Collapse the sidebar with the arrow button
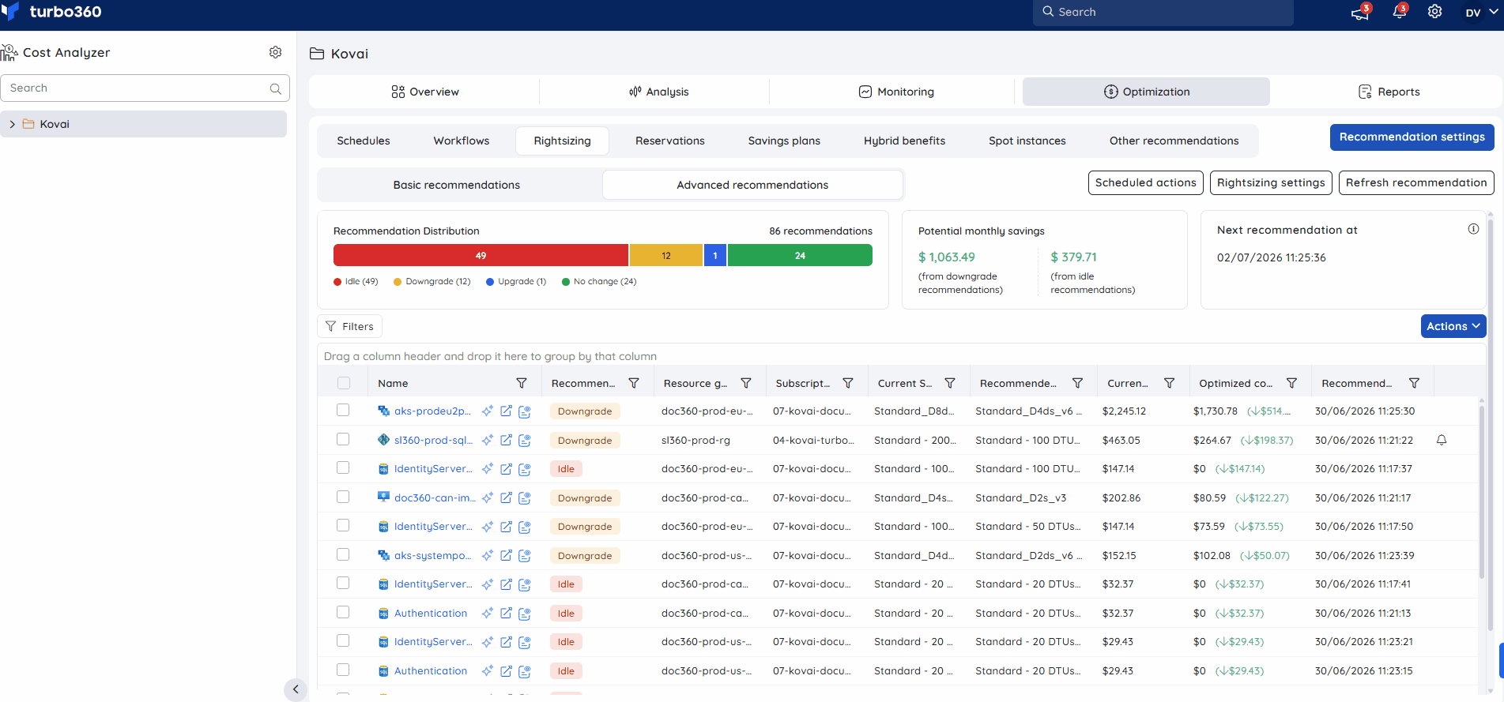 (296, 689)
